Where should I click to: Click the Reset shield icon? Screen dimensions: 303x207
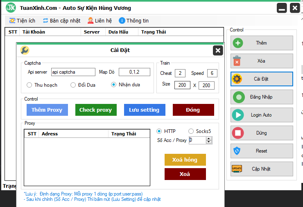pos(237,151)
